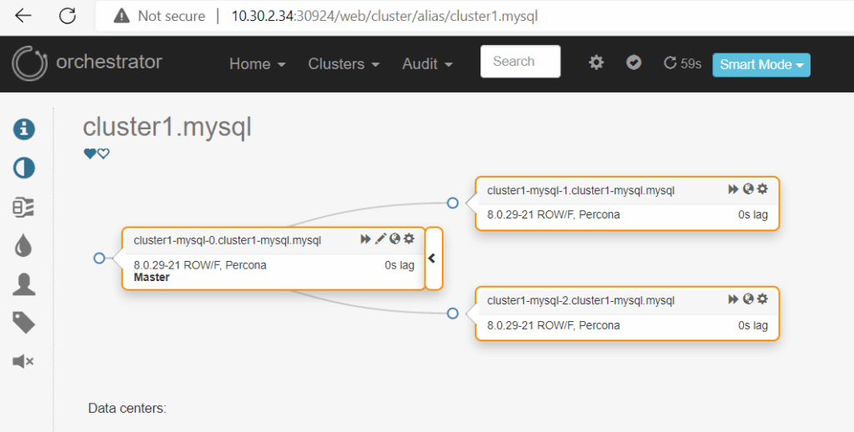
Task: Open the gear settings on cluster1-mysql-0 node
Action: point(409,239)
